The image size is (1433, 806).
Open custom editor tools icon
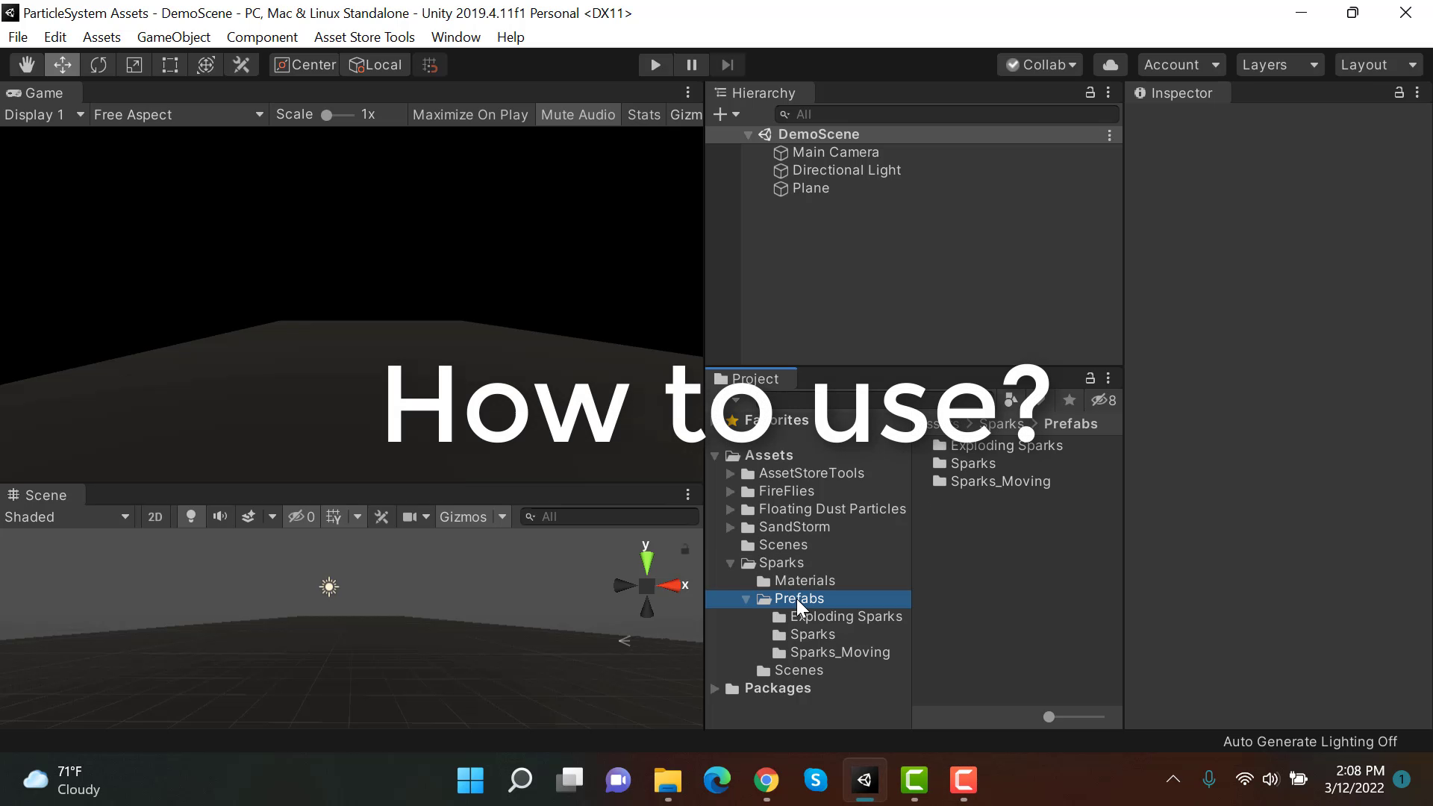[x=241, y=65]
